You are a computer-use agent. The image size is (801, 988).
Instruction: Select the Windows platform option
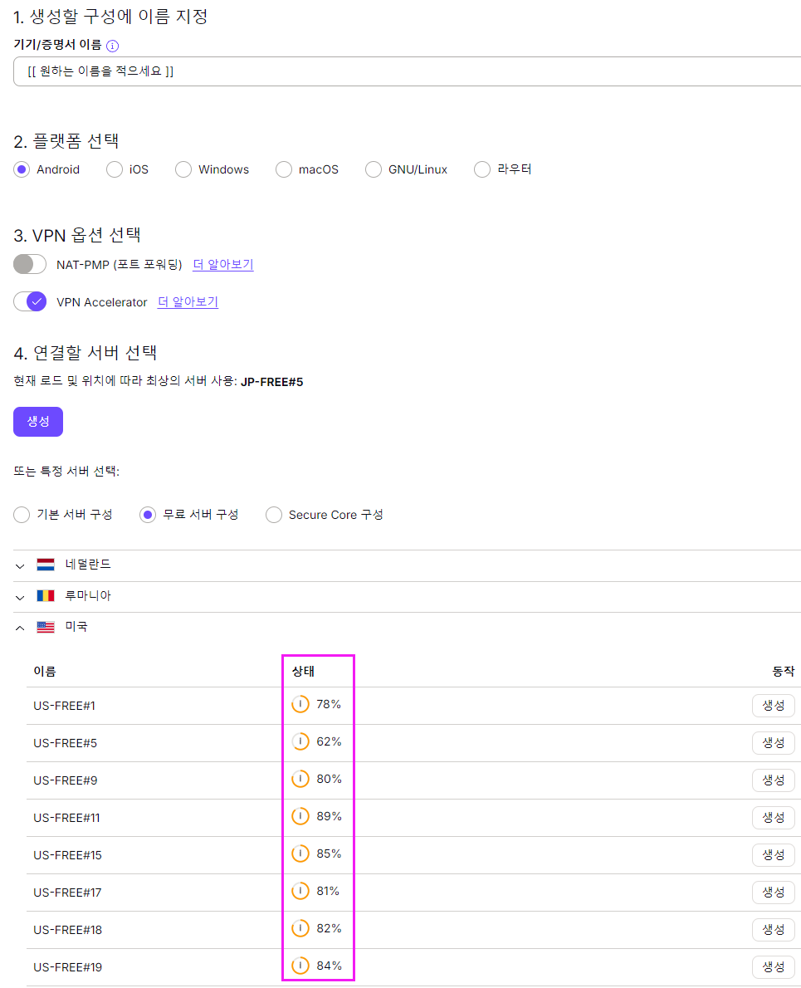click(183, 169)
